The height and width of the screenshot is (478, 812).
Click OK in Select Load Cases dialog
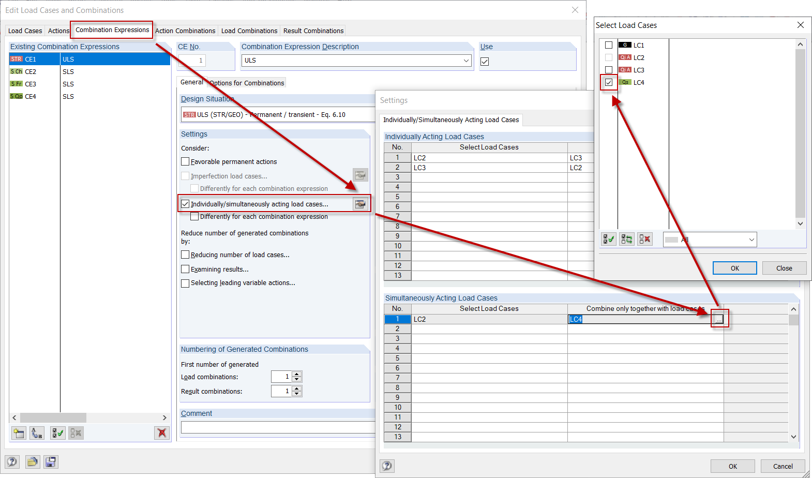[x=734, y=268]
